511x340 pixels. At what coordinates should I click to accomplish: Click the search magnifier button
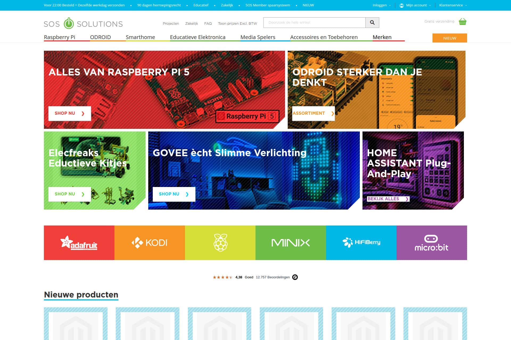click(372, 23)
